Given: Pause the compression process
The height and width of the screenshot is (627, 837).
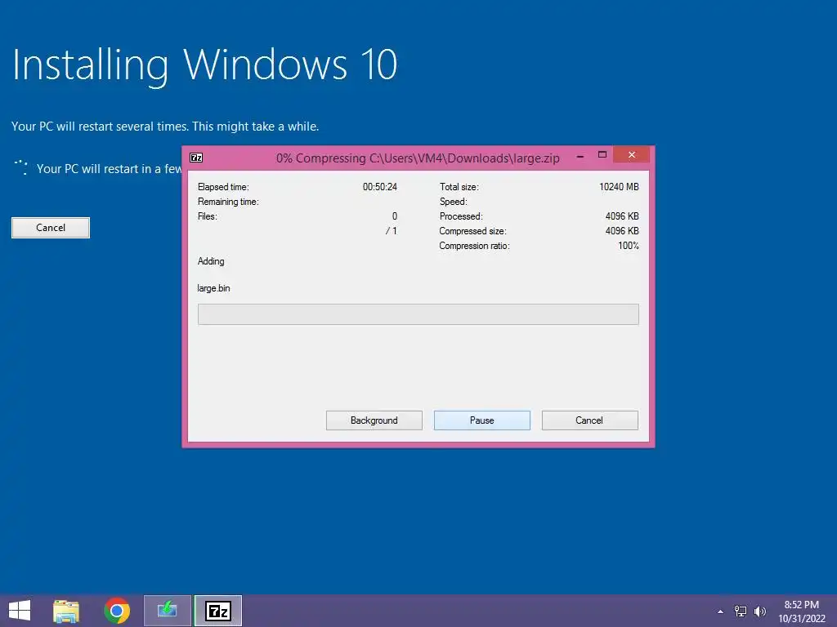Looking at the screenshot, I should (482, 420).
